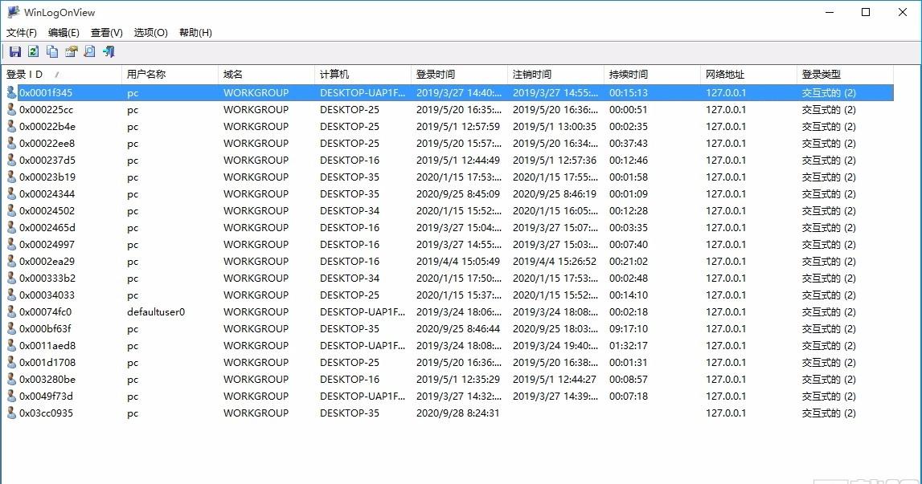The image size is (922, 484).
Task: Open the 编辑(E) menu
Action: click(x=64, y=32)
